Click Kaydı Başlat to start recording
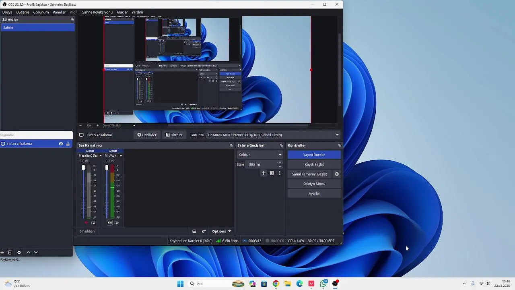This screenshot has width=515, height=290. point(314,164)
